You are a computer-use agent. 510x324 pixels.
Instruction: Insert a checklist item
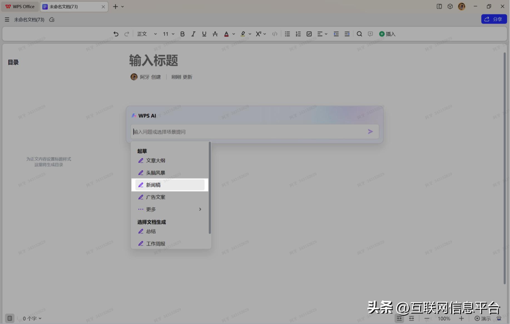pyautogui.click(x=309, y=34)
